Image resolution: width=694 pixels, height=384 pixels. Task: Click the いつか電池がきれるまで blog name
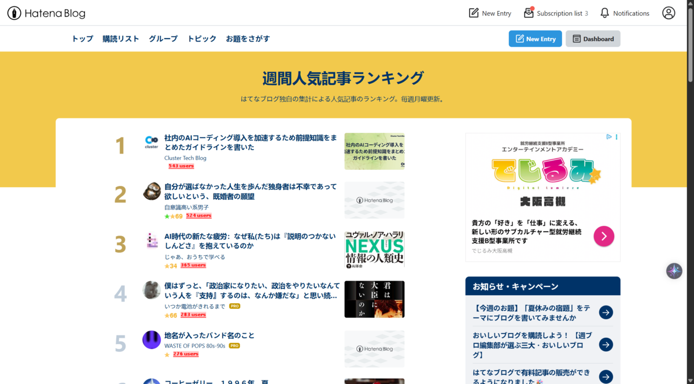[195, 306]
